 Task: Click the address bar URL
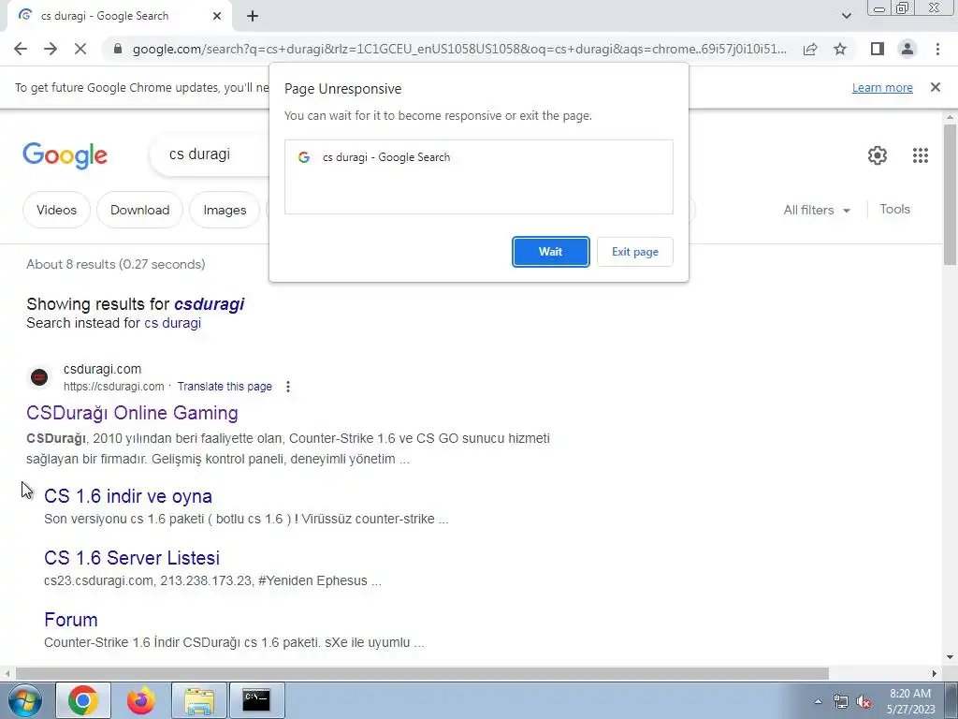pos(459,49)
